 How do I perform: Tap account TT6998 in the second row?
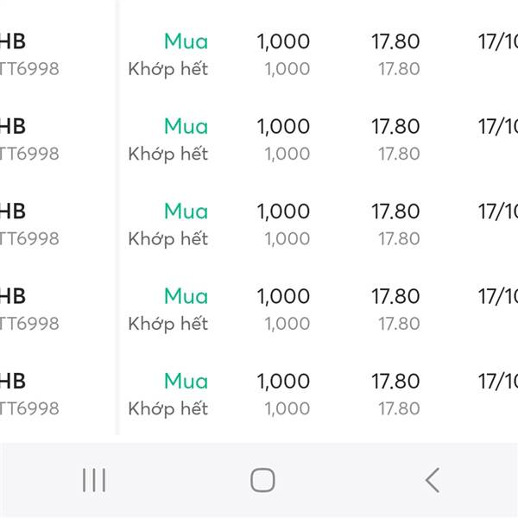29,154
